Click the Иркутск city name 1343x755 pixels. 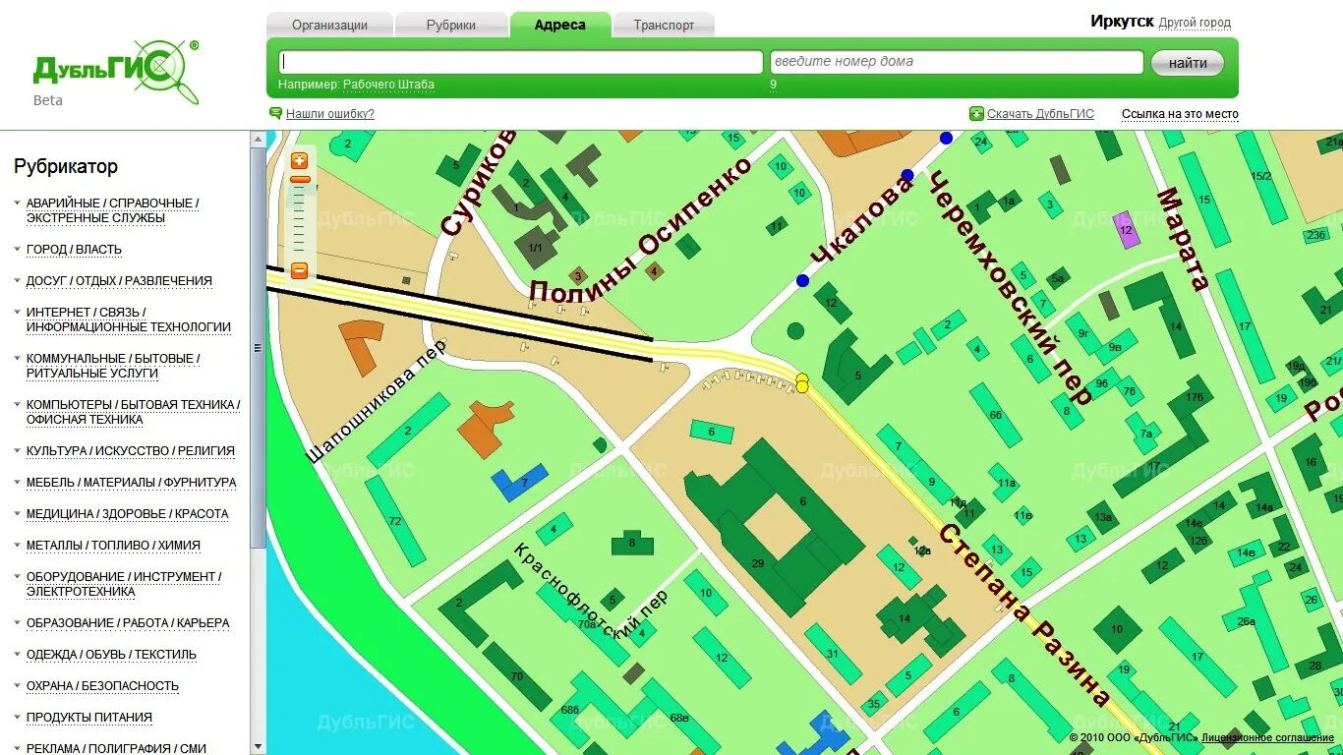(1122, 22)
